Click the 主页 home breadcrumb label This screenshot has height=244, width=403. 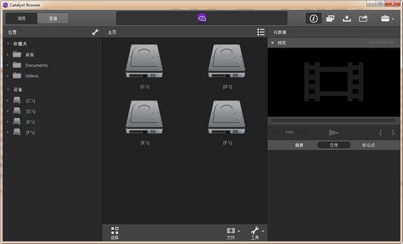(x=112, y=32)
